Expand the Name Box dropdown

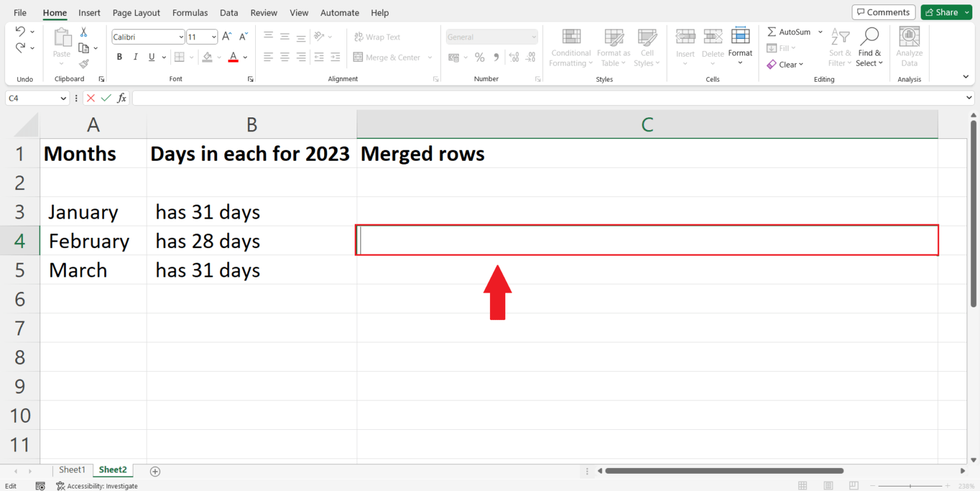point(63,98)
